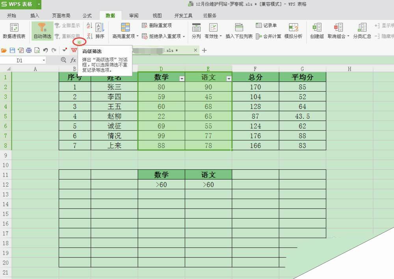The height and width of the screenshot is (279, 394).
Task: Select cell with name 张三
Action: (114, 87)
